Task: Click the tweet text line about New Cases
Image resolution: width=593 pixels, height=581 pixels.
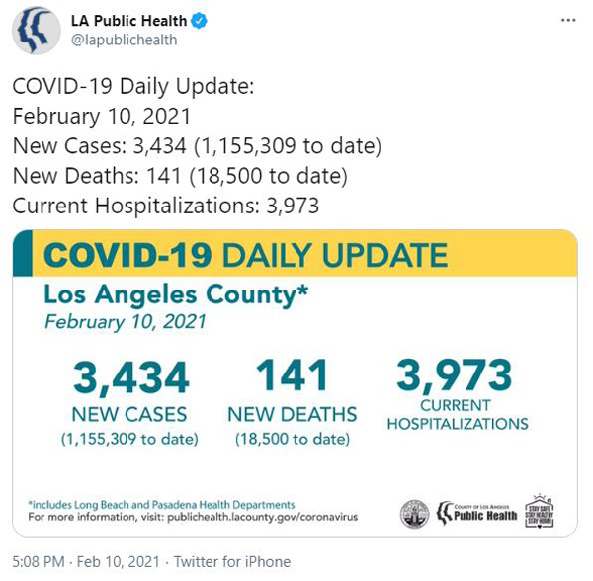Action: 197,146
